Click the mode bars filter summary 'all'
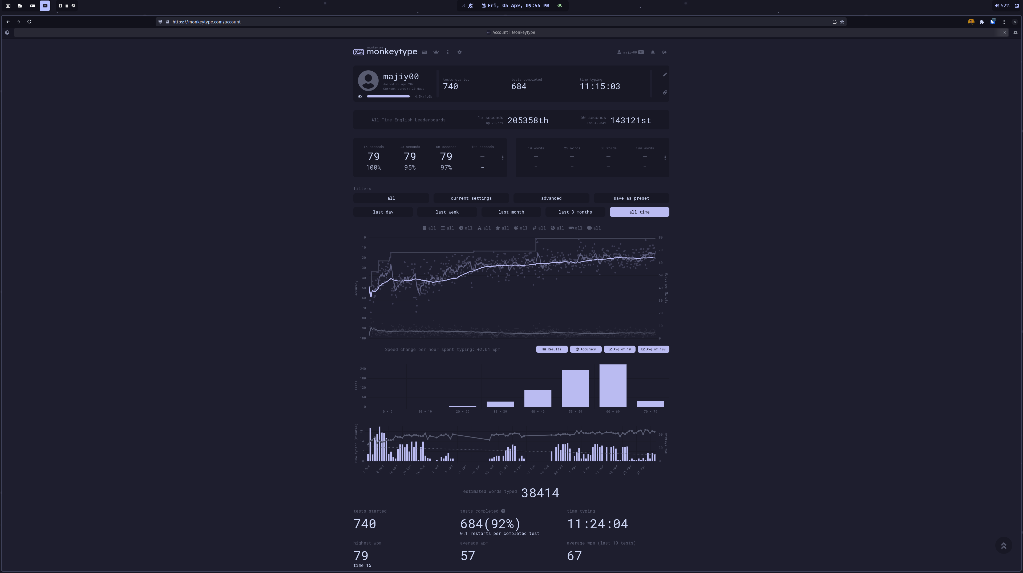Viewport: 1023px width, 573px height. pyautogui.click(x=447, y=228)
